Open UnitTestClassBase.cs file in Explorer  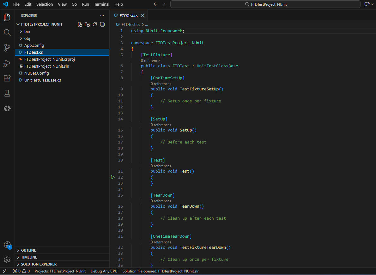[42, 80]
